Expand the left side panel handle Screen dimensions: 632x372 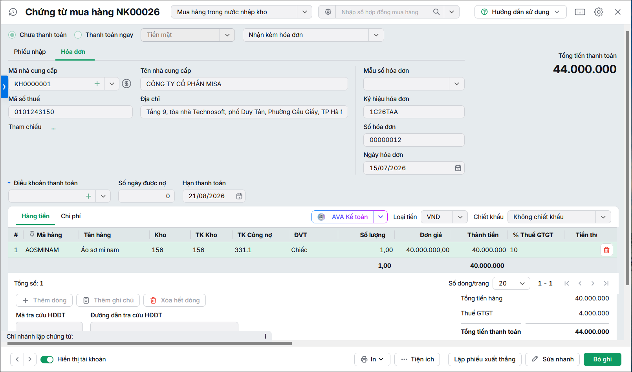pos(4,87)
